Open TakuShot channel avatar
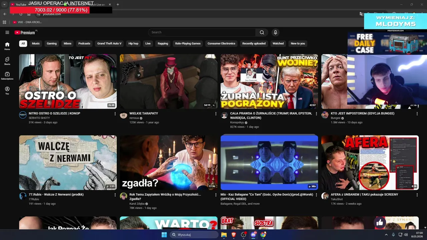This screenshot has width=427, height=240. click(x=325, y=196)
